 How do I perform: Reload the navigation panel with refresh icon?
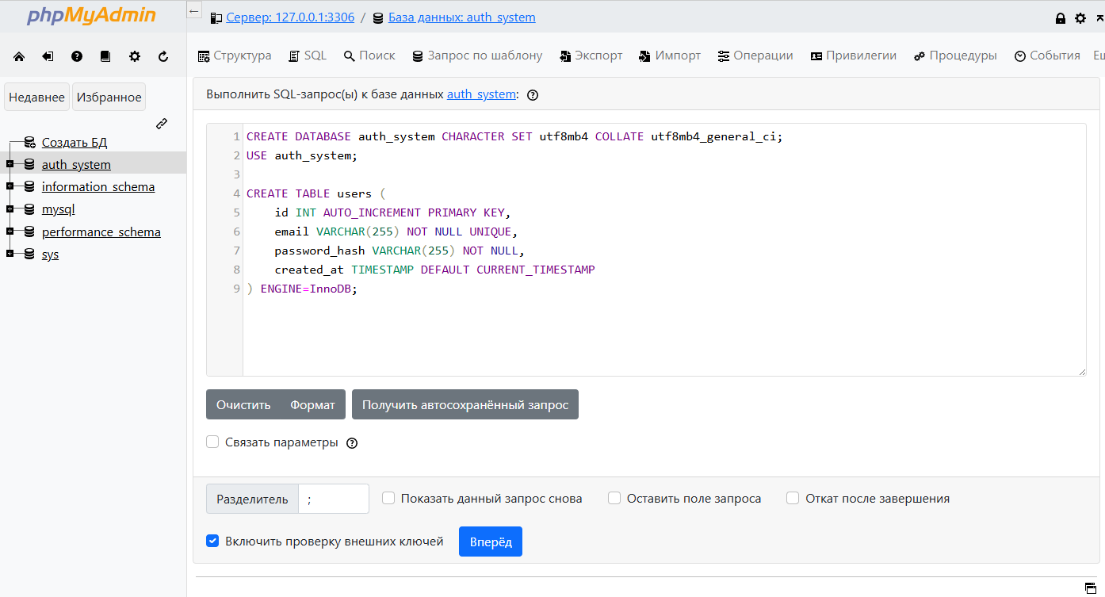(x=163, y=56)
